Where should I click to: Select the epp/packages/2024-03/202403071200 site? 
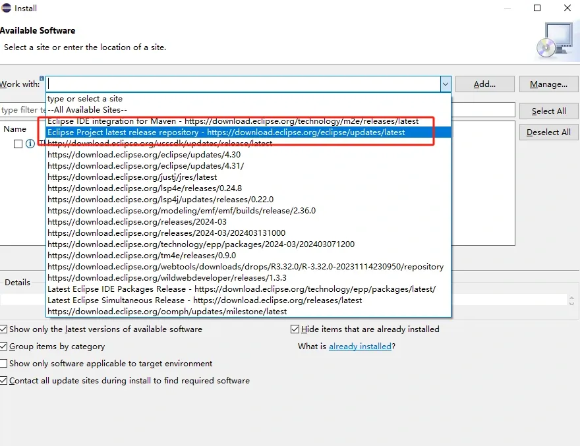pyautogui.click(x=248, y=244)
